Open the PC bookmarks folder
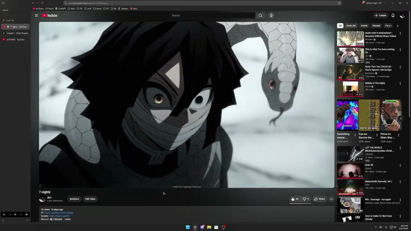The width and height of the screenshot is (411, 231). click(x=106, y=9)
